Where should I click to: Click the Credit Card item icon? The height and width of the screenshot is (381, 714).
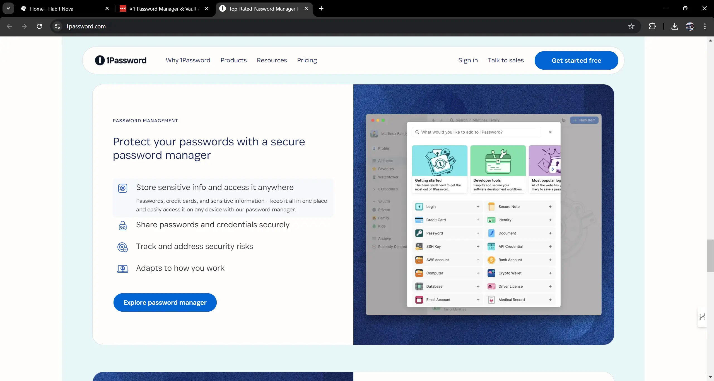click(x=419, y=220)
